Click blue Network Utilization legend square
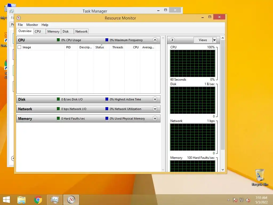This screenshot has height=205, width=273. [x=107, y=109]
